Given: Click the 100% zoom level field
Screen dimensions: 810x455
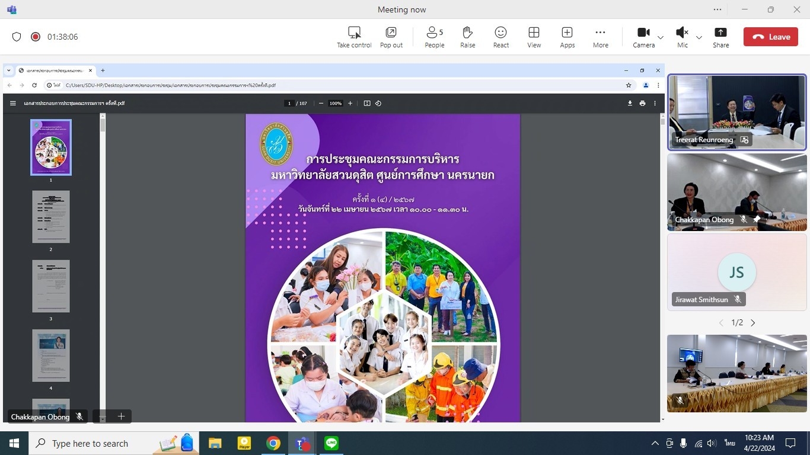Looking at the screenshot, I should pyautogui.click(x=336, y=103).
